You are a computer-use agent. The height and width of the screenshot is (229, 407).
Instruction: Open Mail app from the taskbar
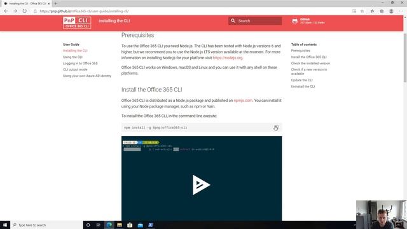[140, 225]
